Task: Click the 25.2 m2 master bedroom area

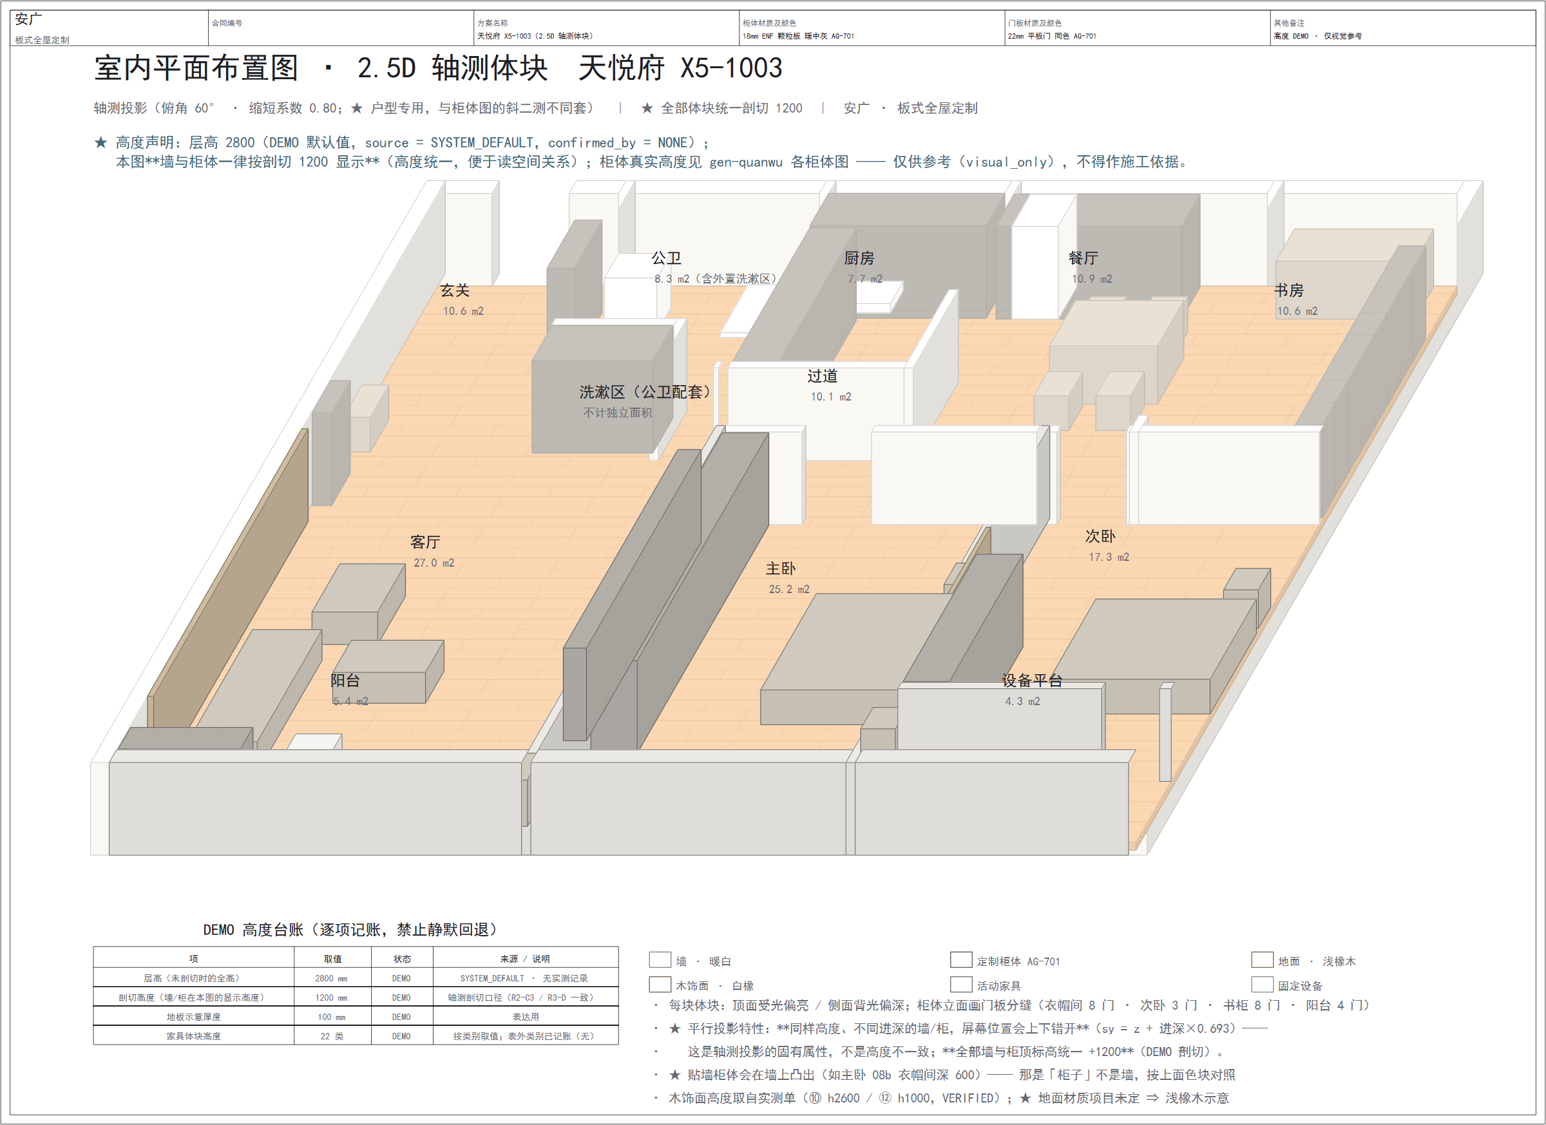Action: [789, 589]
